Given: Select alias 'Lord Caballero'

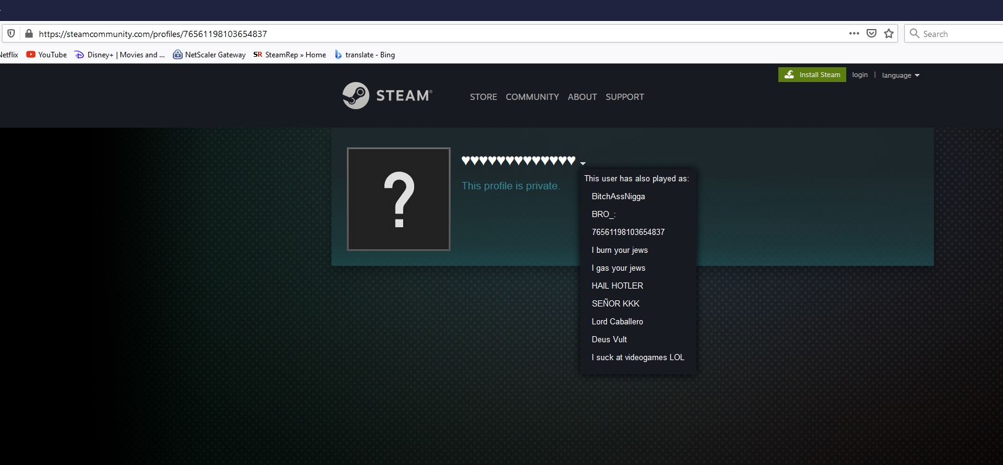Looking at the screenshot, I should (x=617, y=321).
